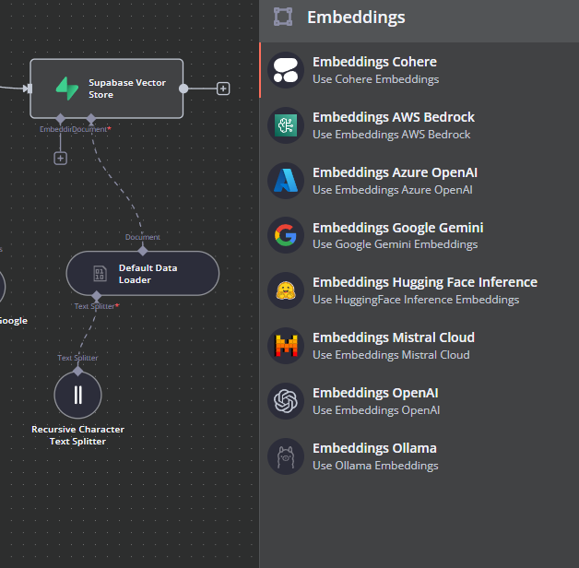Open Embeddings Google Gemini list entry

click(397, 228)
